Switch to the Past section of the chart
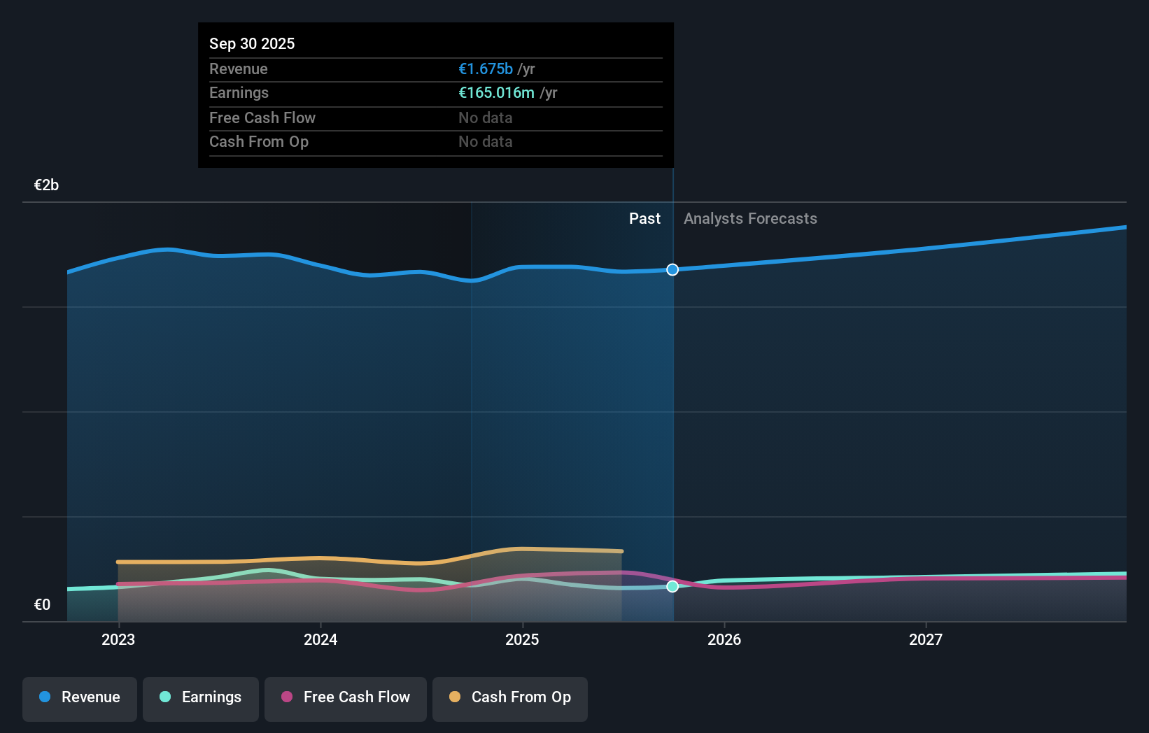This screenshot has width=1149, height=733. tap(644, 218)
